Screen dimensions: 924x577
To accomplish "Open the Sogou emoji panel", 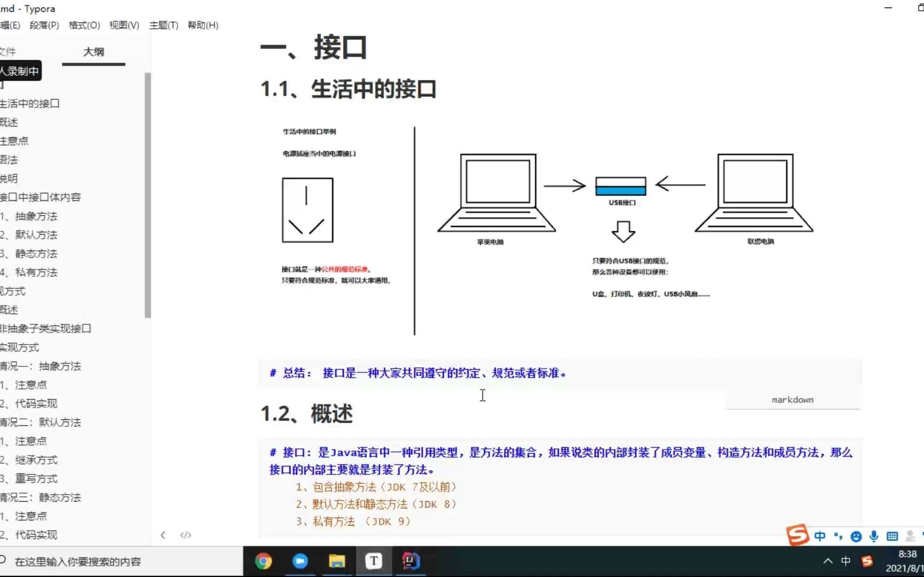I will 856,536.
